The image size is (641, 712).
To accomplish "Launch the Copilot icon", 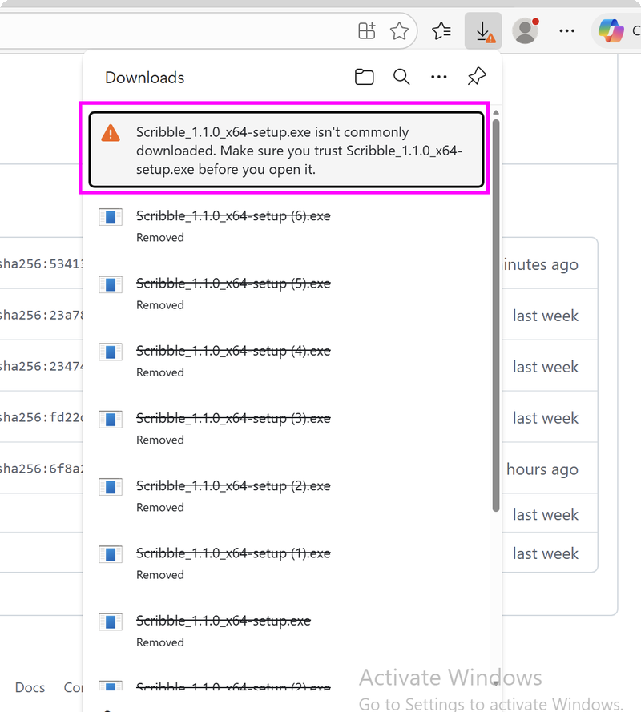I will click(611, 31).
